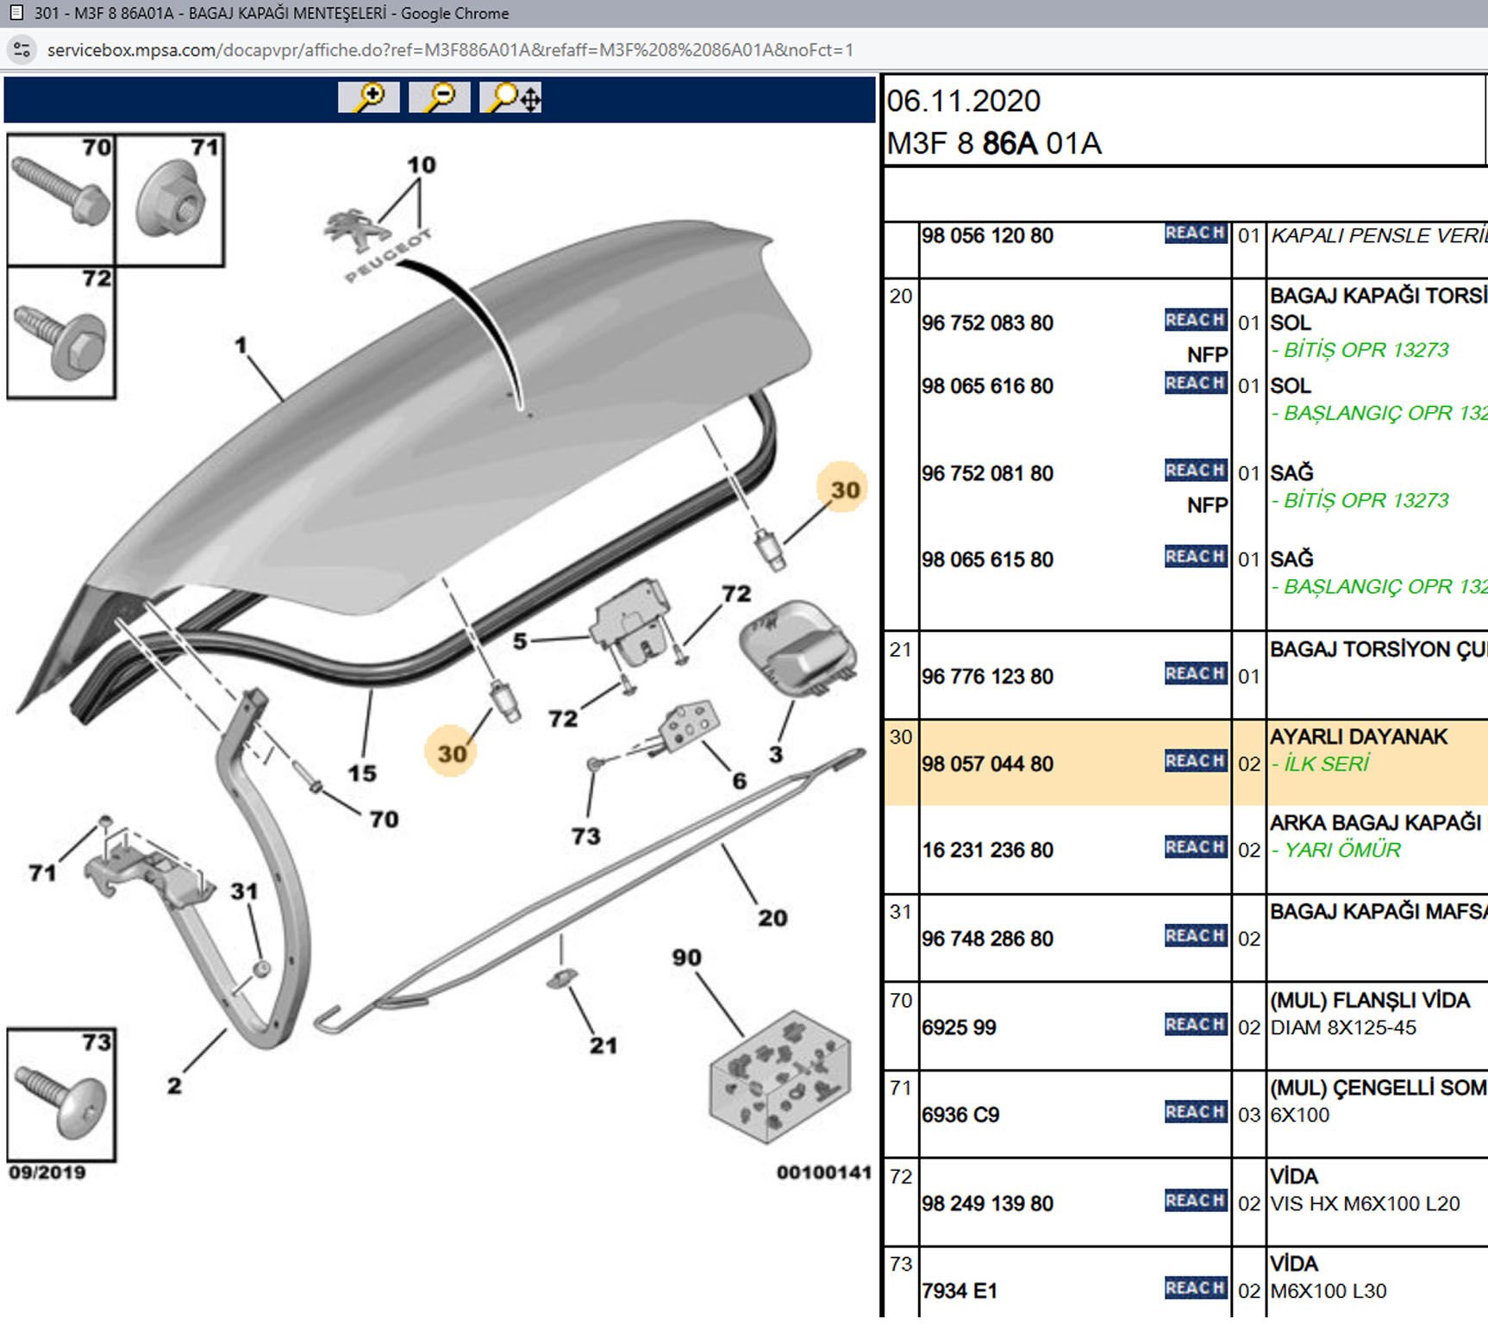Select the highlighted AYARLI DAYANAK description

point(1359,737)
